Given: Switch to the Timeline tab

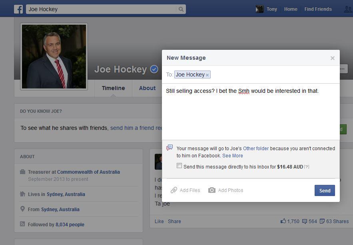Looking at the screenshot, I should point(113,88).
